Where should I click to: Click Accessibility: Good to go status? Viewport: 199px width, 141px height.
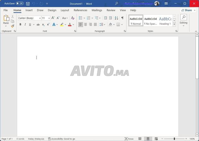pos(62,139)
